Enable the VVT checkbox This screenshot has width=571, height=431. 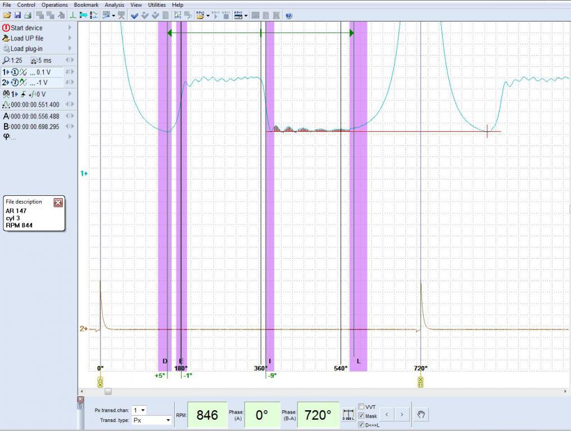361,407
